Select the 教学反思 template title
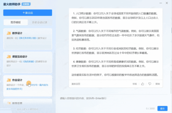This screenshot has height=113, width=172. [17, 103]
